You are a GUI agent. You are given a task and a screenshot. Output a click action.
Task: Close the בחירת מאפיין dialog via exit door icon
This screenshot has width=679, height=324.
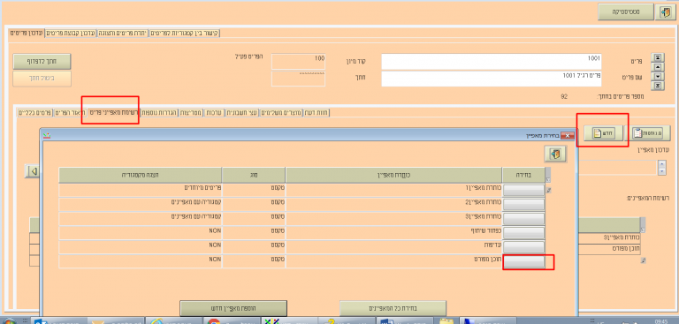click(555, 154)
